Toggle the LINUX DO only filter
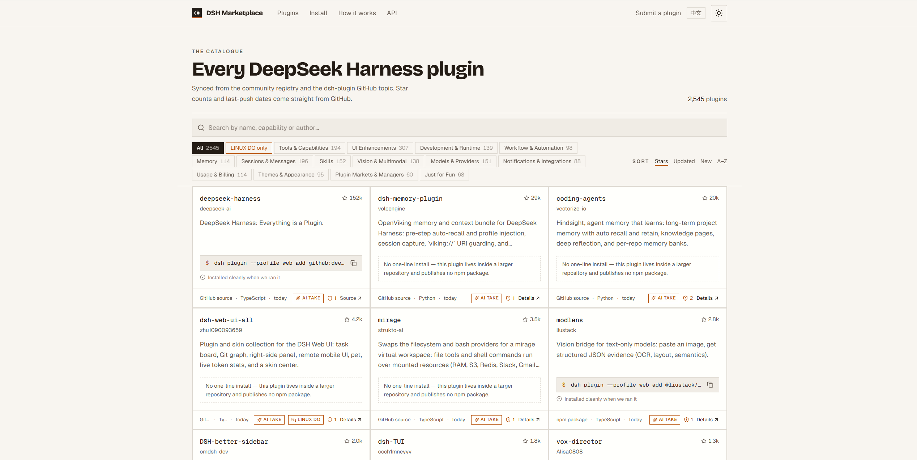917x460 pixels. pos(249,148)
